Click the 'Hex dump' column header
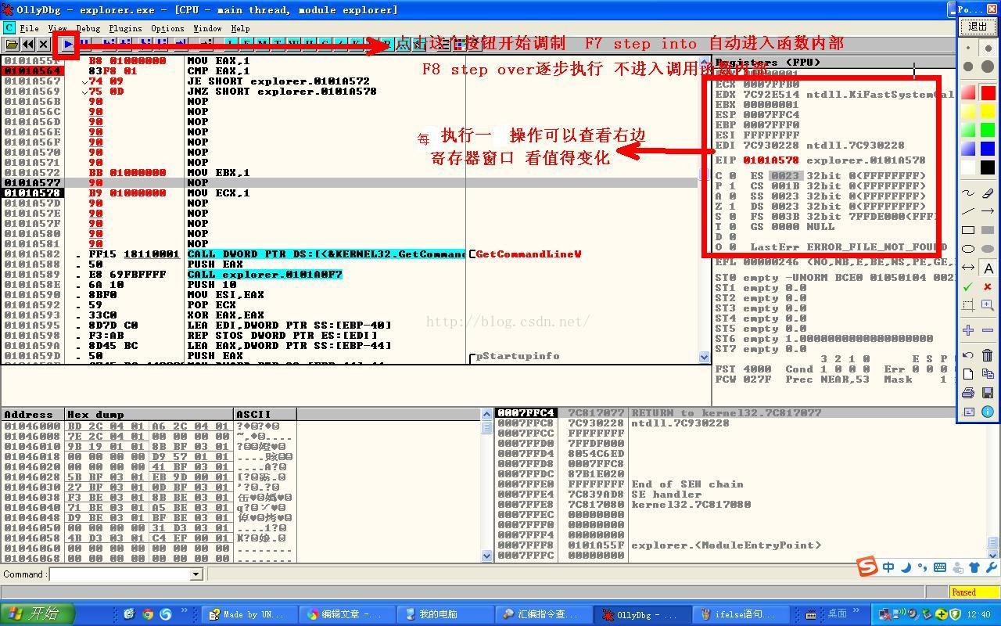This screenshot has height=626, width=1001. (149, 414)
